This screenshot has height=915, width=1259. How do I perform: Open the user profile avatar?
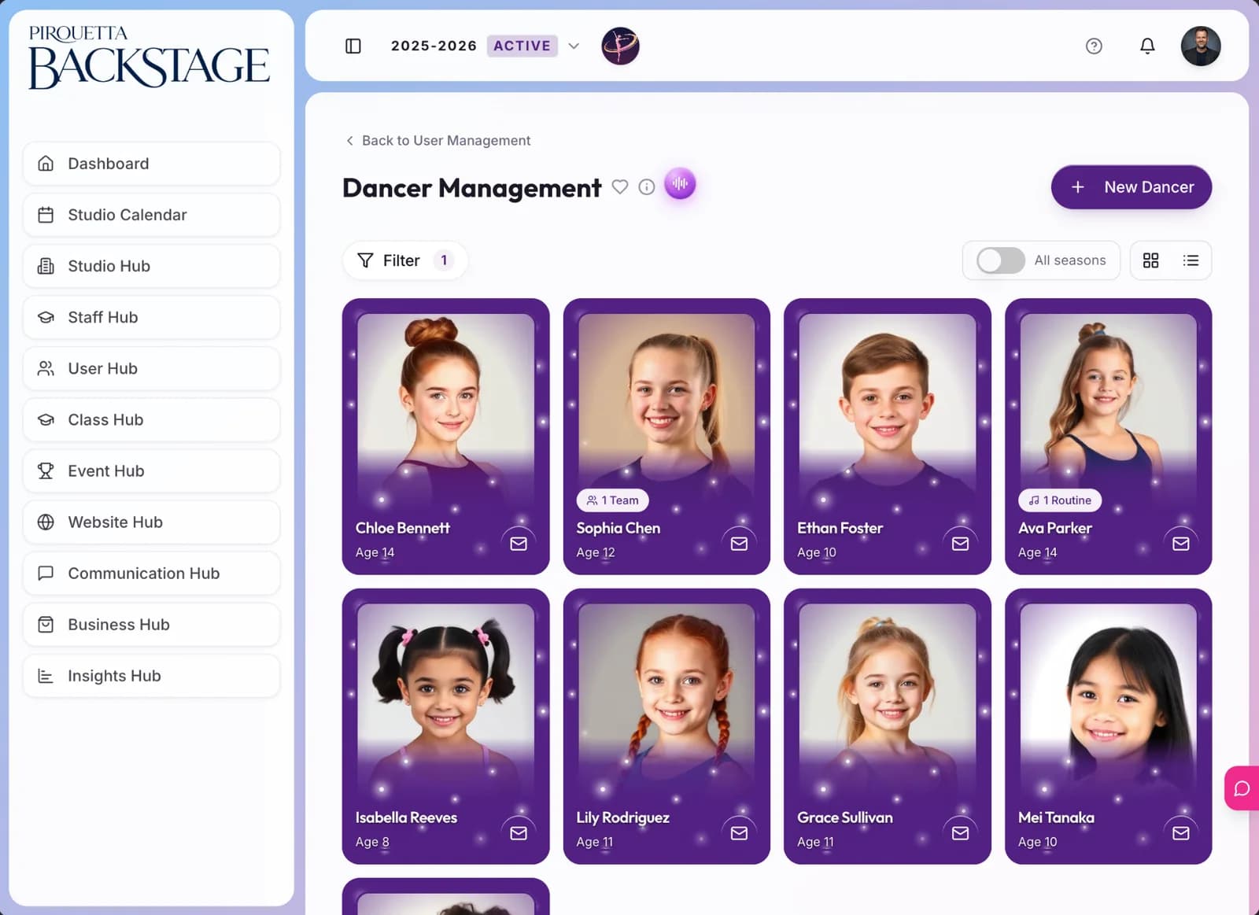(x=1200, y=46)
